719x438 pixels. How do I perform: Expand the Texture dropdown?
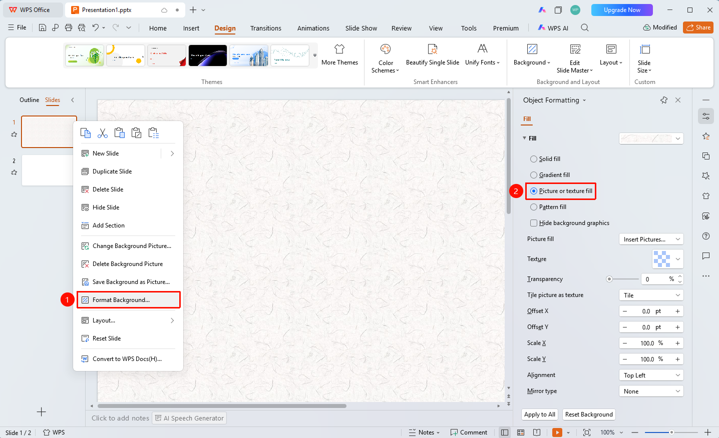(668, 259)
